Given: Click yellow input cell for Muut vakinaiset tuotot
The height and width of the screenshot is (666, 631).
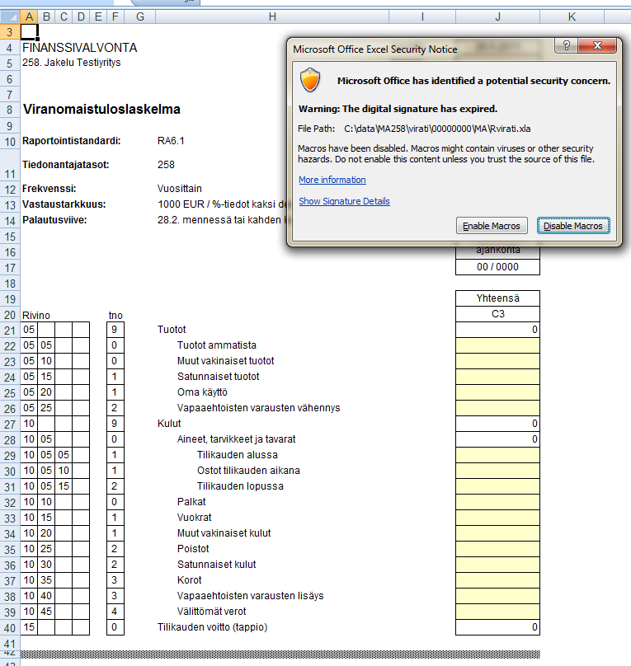Looking at the screenshot, I should tap(497, 361).
